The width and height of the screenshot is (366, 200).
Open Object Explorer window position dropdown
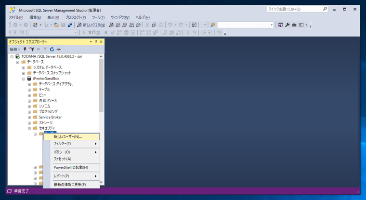91,42
